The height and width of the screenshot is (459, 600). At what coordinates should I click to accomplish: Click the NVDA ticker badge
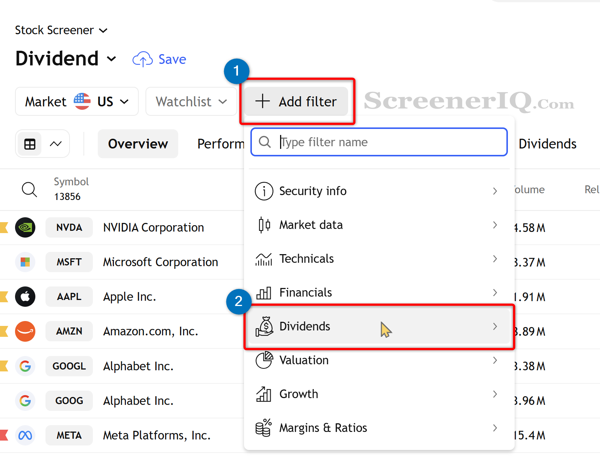point(69,227)
